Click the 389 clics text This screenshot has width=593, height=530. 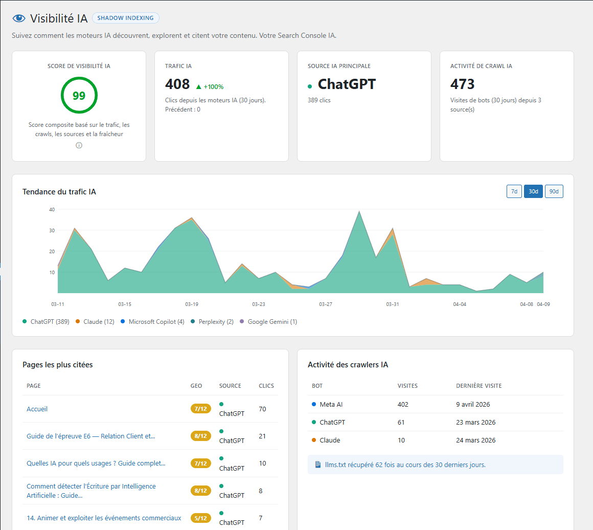coord(319,100)
